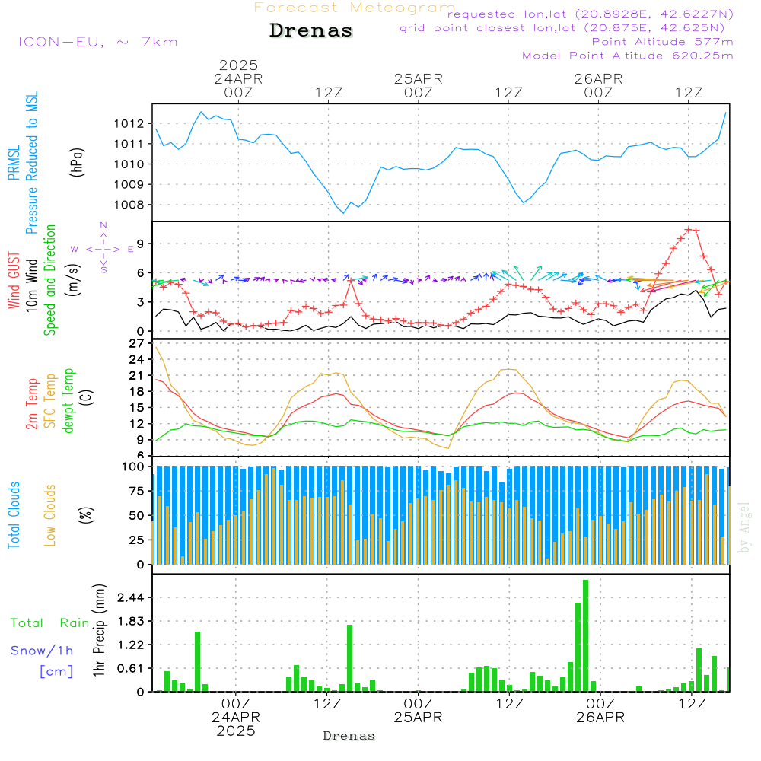Click the blue 'Total Clouds' label
Screen dimensions: 761x761
click(x=14, y=515)
